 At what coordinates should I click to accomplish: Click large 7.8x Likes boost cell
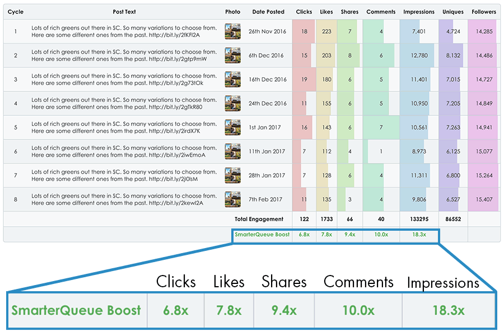click(x=228, y=310)
